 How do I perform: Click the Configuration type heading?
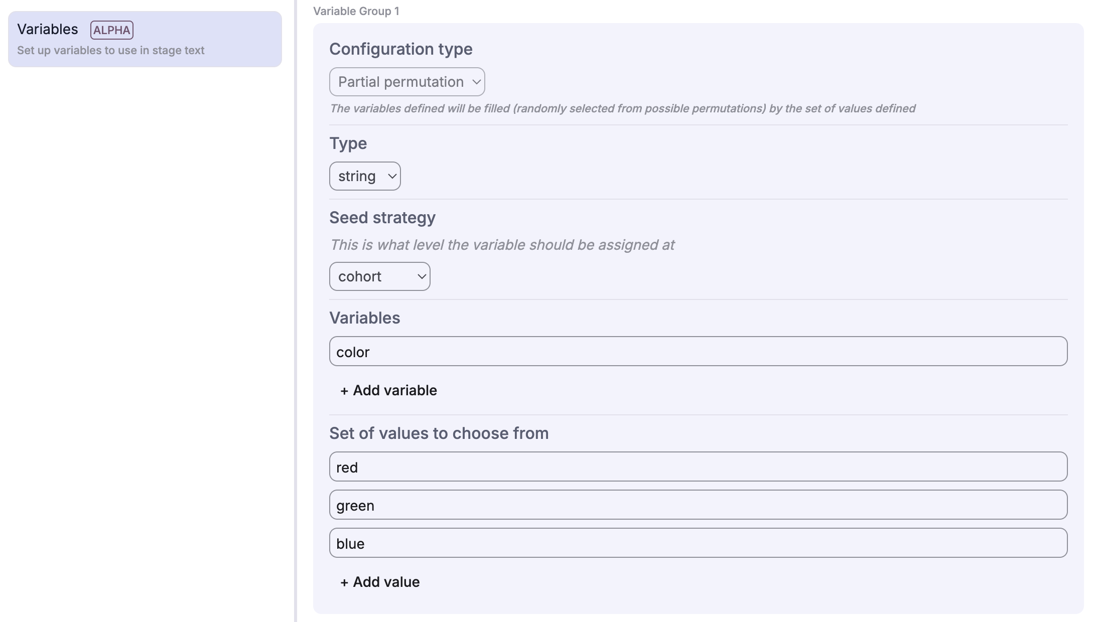pyautogui.click(x=401, y=49)
